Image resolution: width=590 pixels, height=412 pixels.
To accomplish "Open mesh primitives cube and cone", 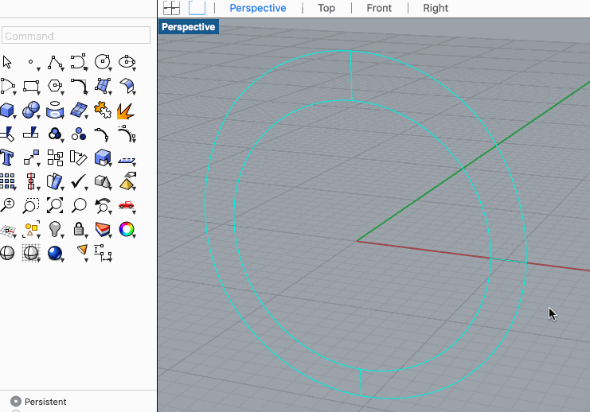I will pyautogui.click(x=103, y=181).
